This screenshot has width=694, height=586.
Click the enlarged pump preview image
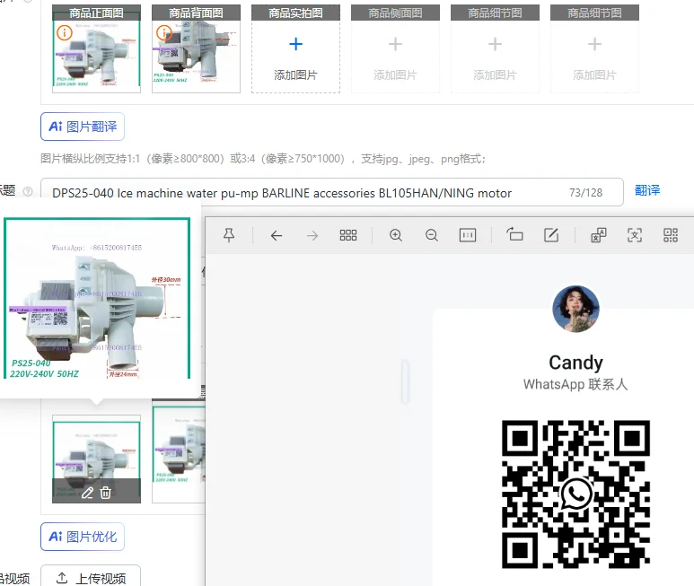point(97,298)
